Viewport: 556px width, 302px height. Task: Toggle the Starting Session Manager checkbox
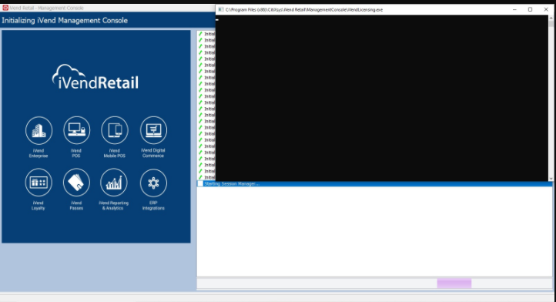(200, 184)
